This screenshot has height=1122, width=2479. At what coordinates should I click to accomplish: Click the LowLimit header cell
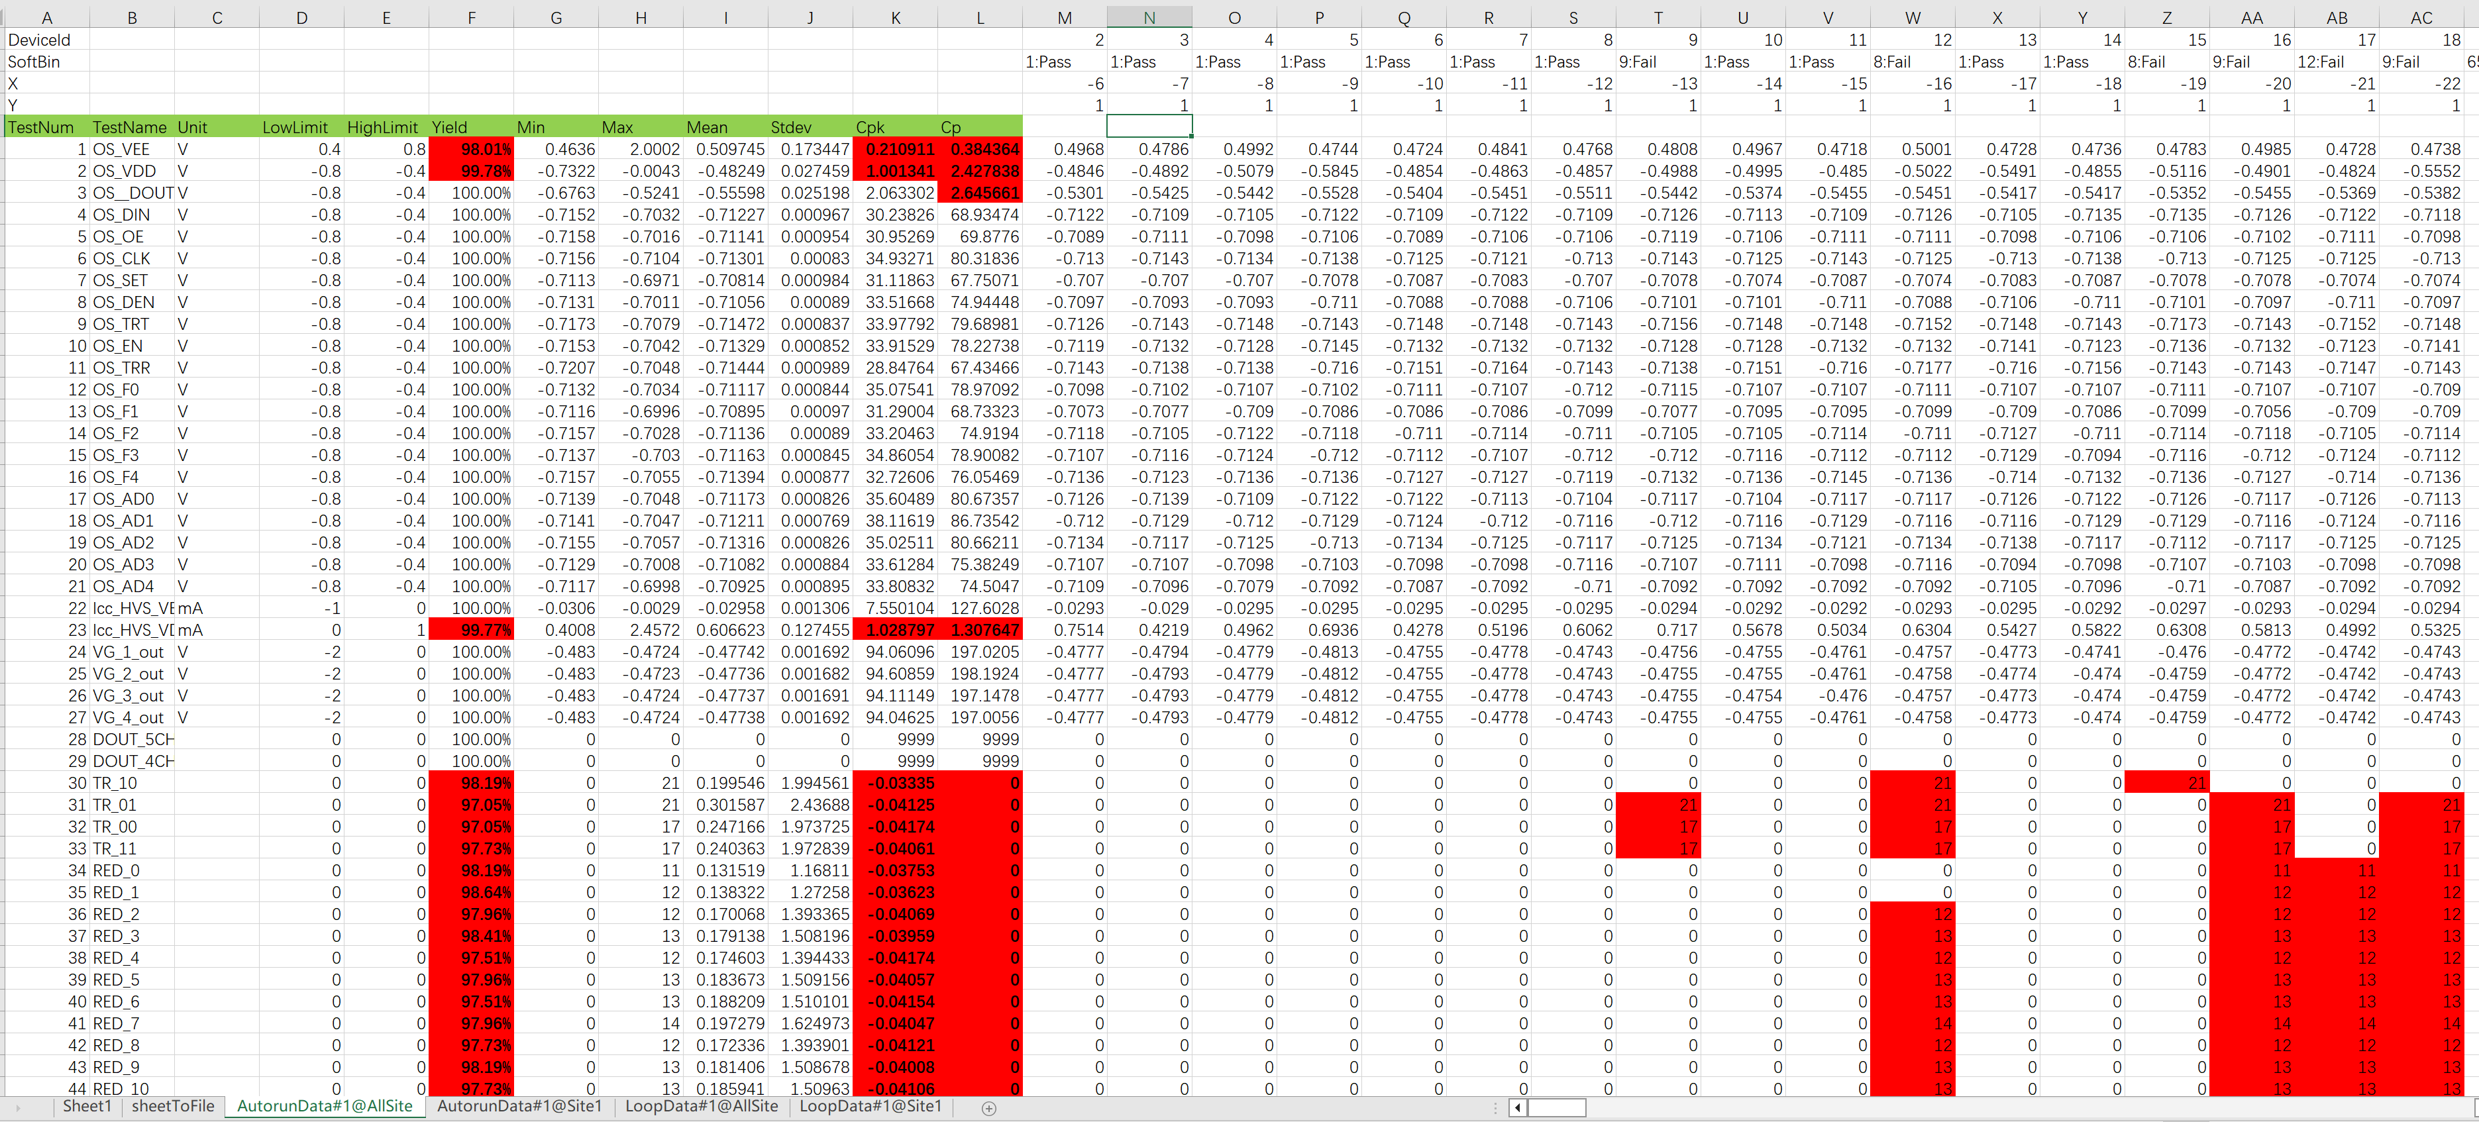301,127
